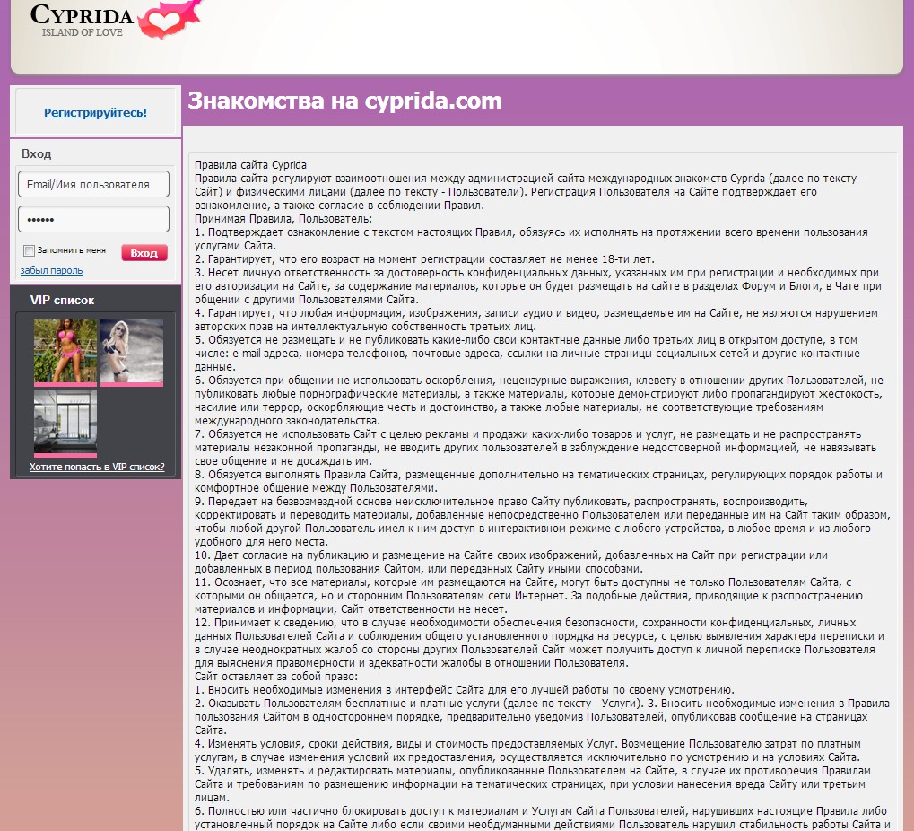Click the password field with dots
This screenshot has height=831, width=914.
pos(94,219)
